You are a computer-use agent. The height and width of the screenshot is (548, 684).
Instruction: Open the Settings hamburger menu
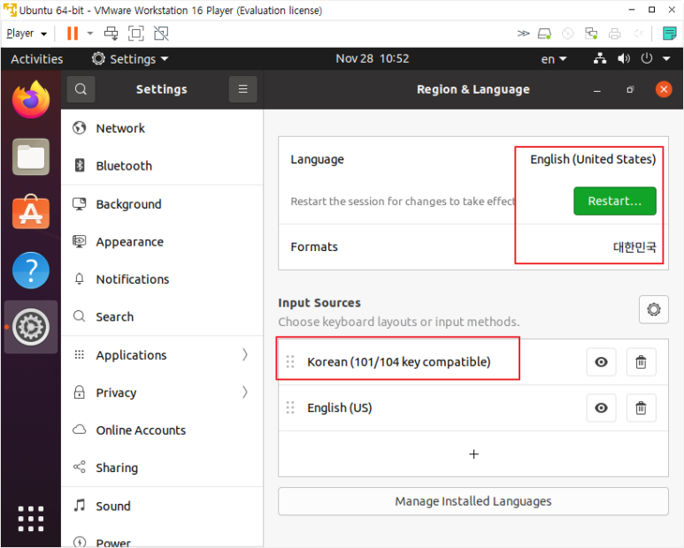click(243, 89)
